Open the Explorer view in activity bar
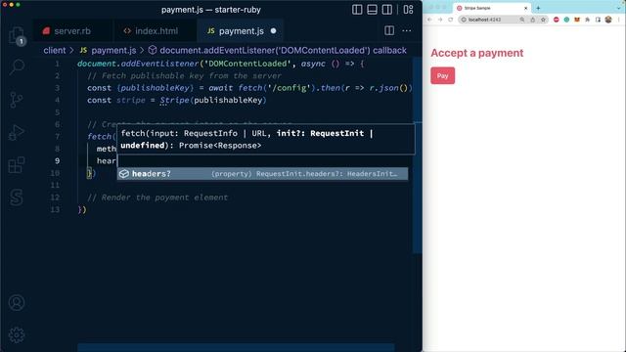The image size is (626, 352). tap(17, 35)
